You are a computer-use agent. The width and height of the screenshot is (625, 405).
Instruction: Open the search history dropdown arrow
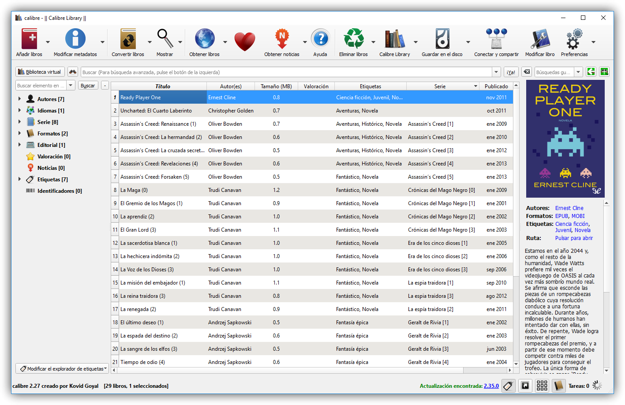[497, 72]
